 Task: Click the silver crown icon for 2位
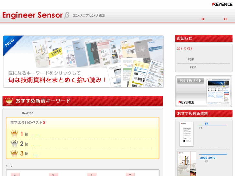tap(15, 144)
